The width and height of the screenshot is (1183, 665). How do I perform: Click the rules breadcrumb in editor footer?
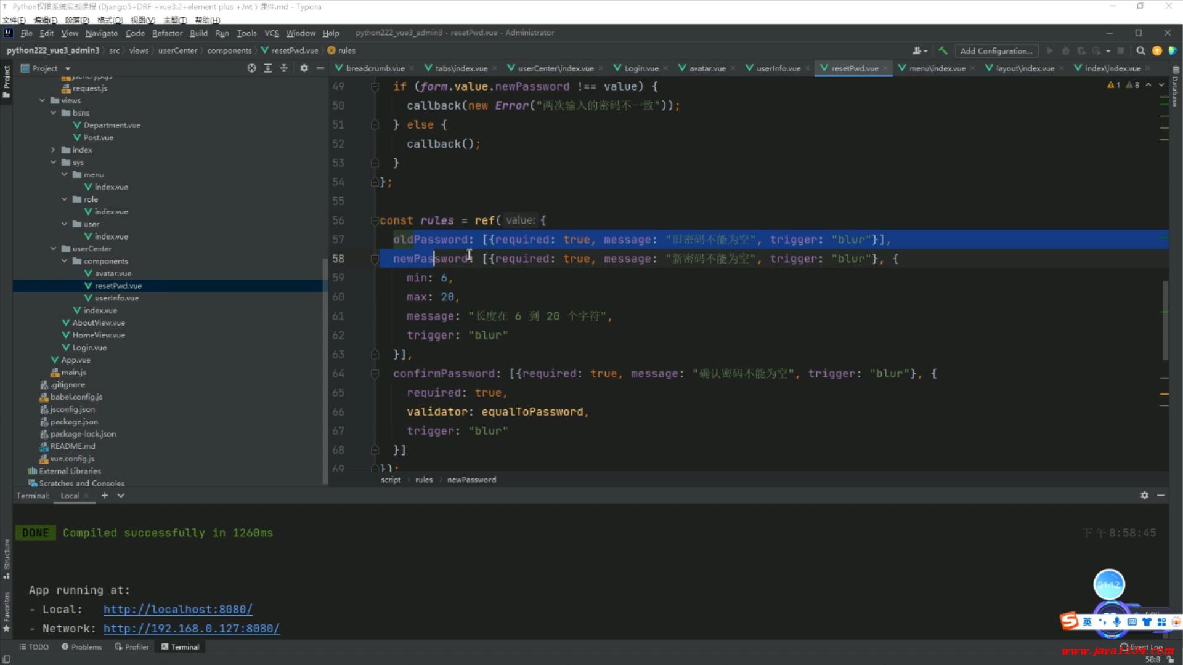pyautogui.click(x=423, y=480)
